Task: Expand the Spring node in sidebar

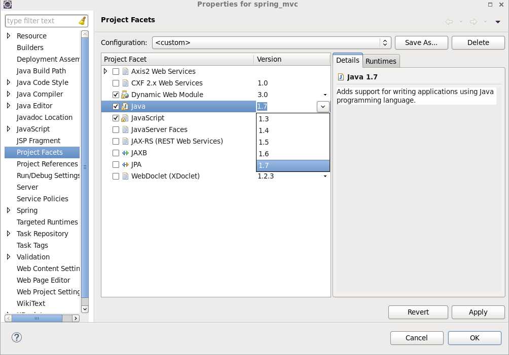Action: [9, 210]
